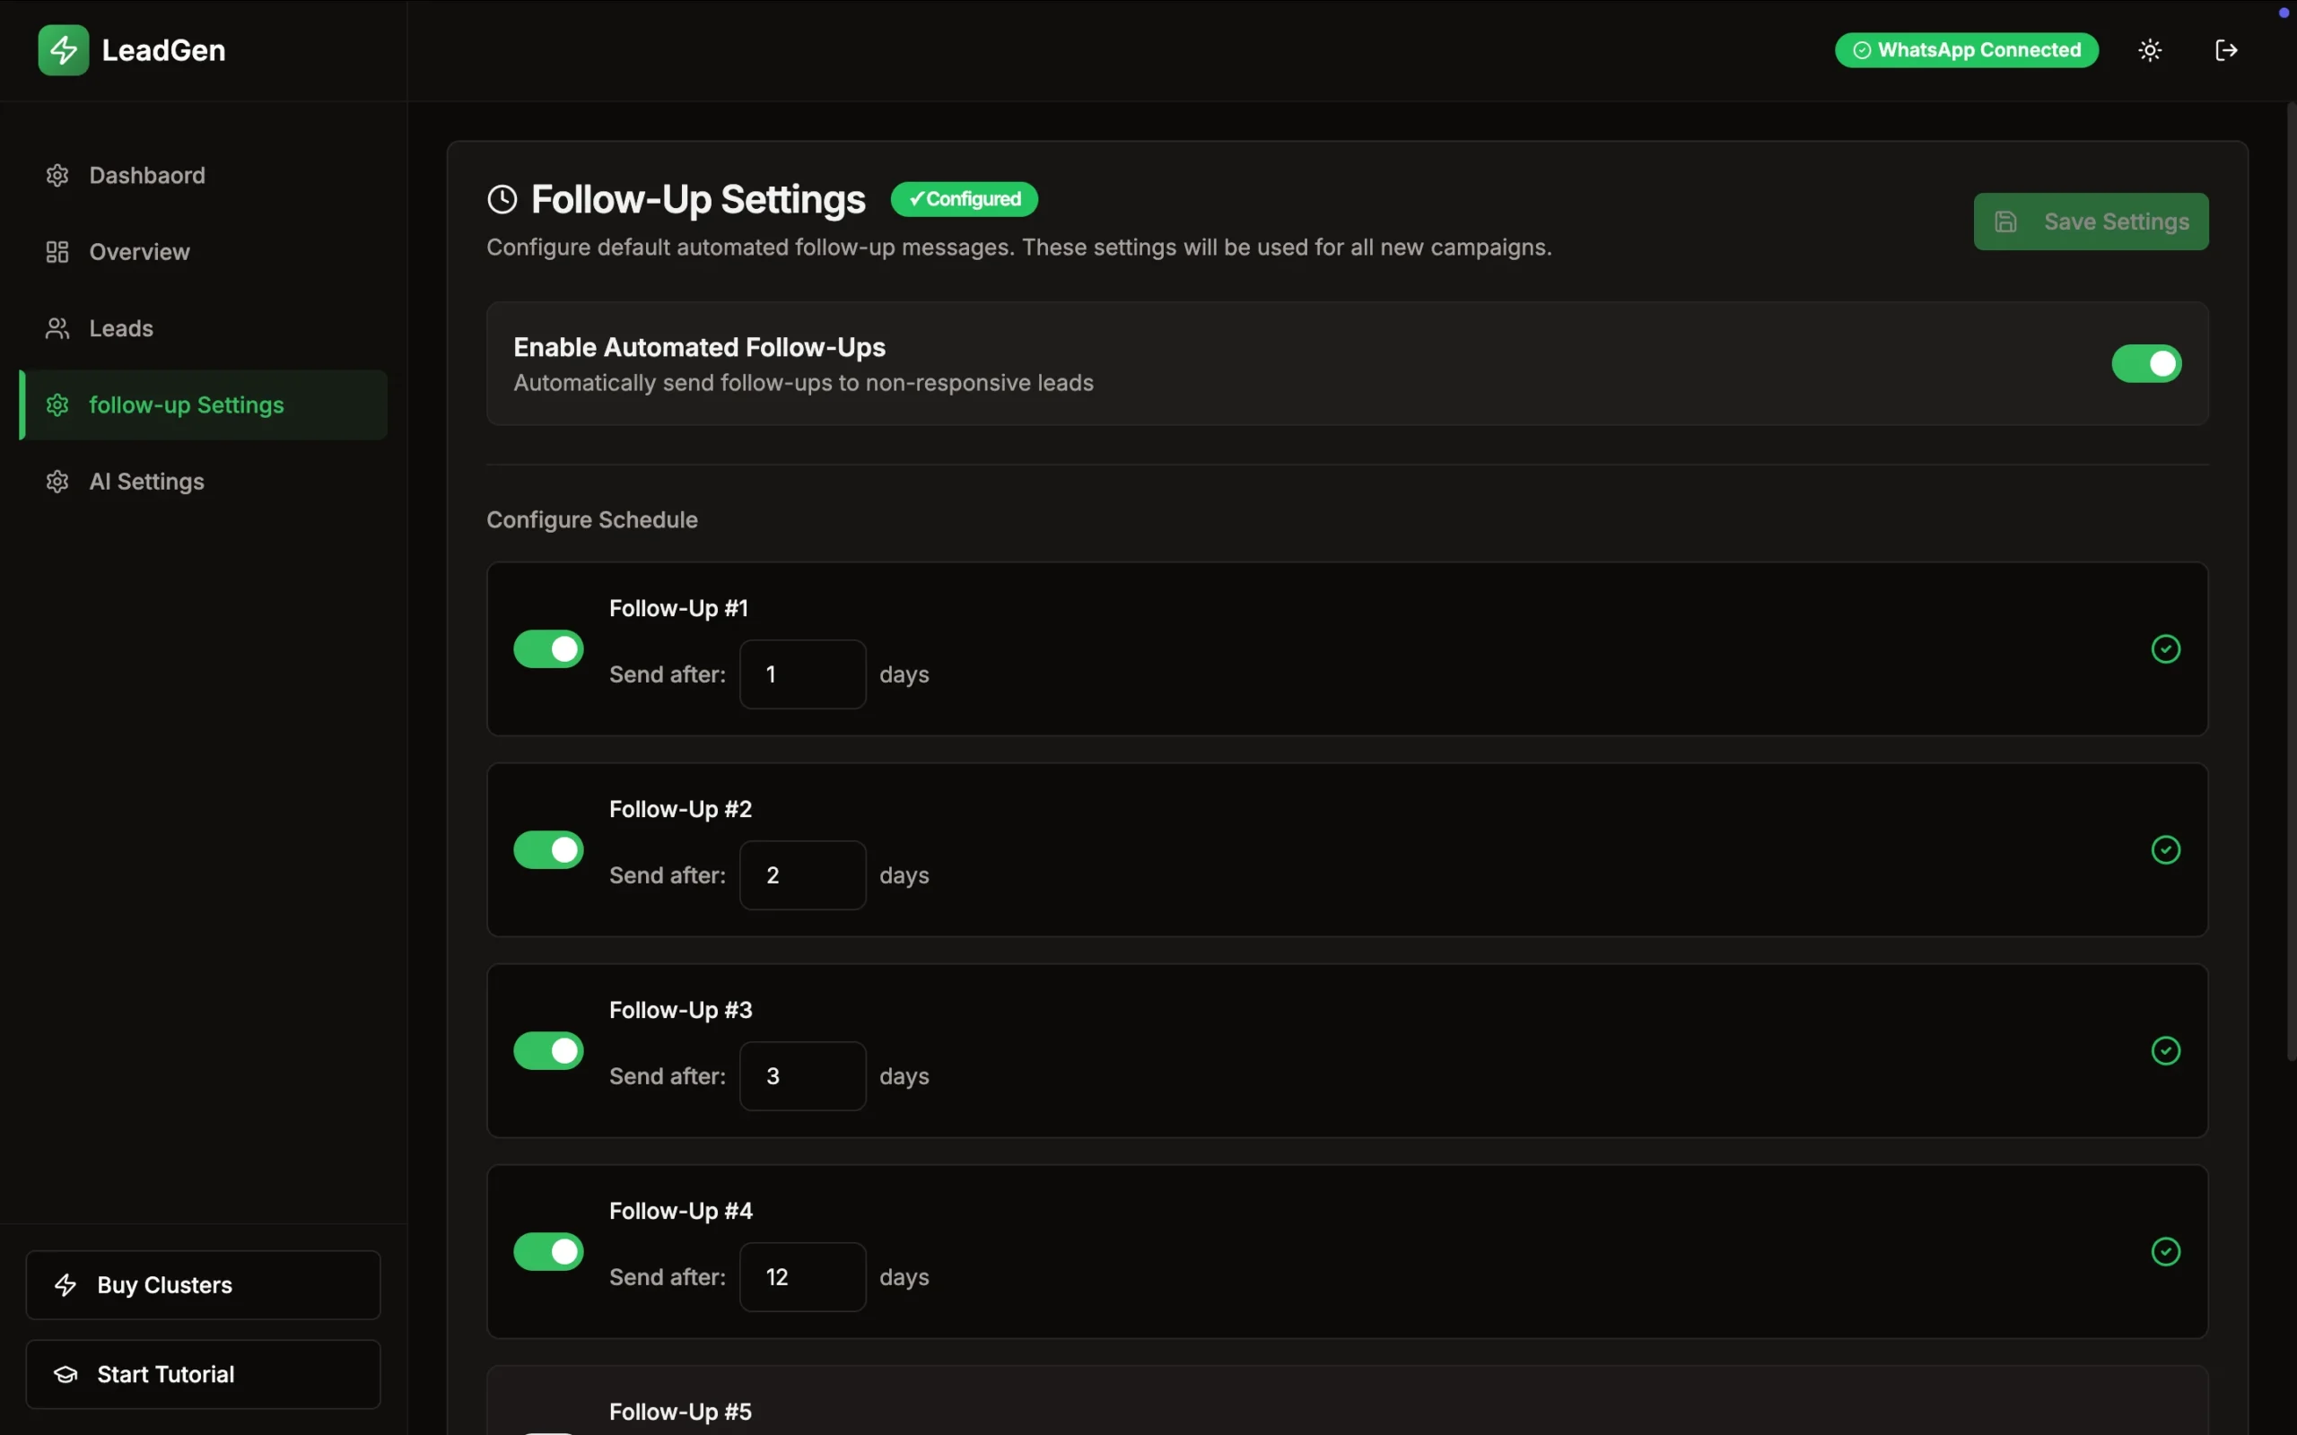Open AI Settings in the sidebar

[x=147, y=483]
